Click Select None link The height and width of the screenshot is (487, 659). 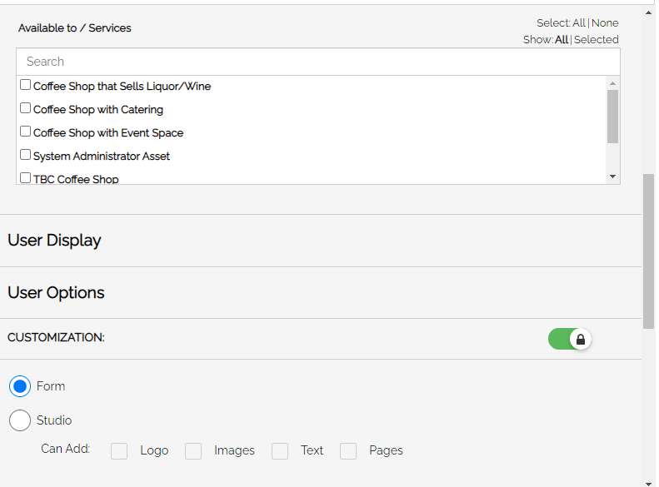[605, 22]
